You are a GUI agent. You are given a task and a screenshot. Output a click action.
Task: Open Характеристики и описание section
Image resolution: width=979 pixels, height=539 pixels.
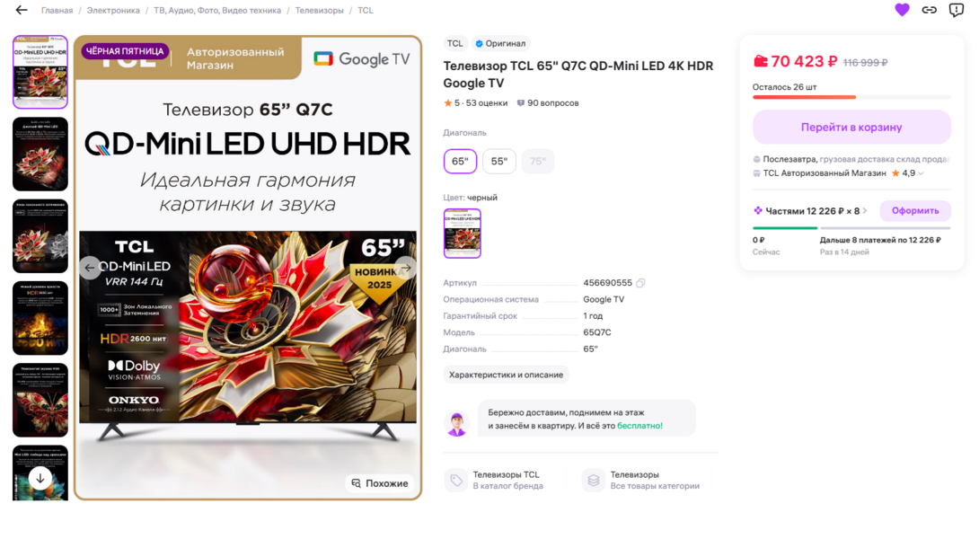pos(506,375)
